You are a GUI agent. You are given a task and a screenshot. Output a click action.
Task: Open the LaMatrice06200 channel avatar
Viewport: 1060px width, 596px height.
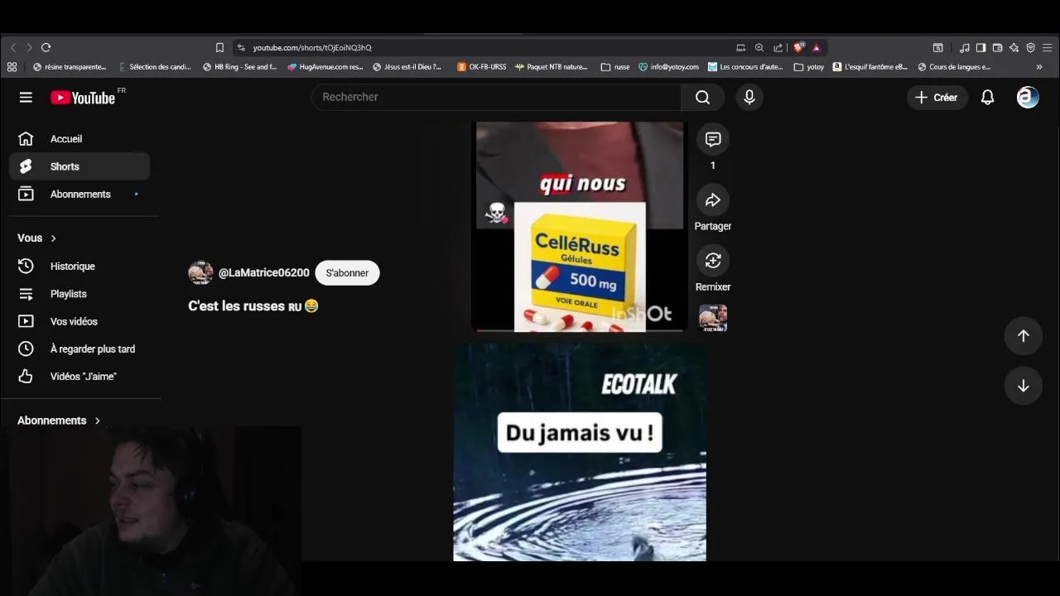200,273
